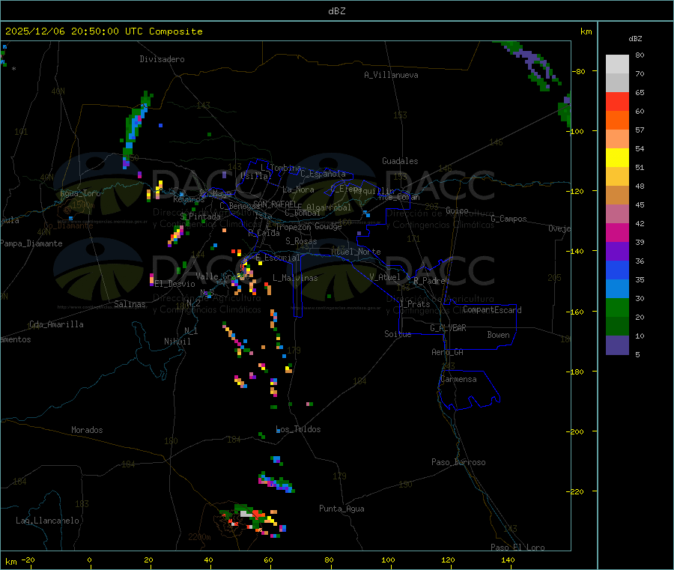The image size is (674, 570).
Task: Click the 80 dBZ white legend swatch
Action: point(617,64)
